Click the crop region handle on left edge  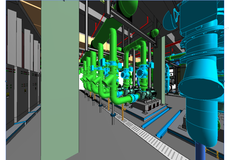6,81
